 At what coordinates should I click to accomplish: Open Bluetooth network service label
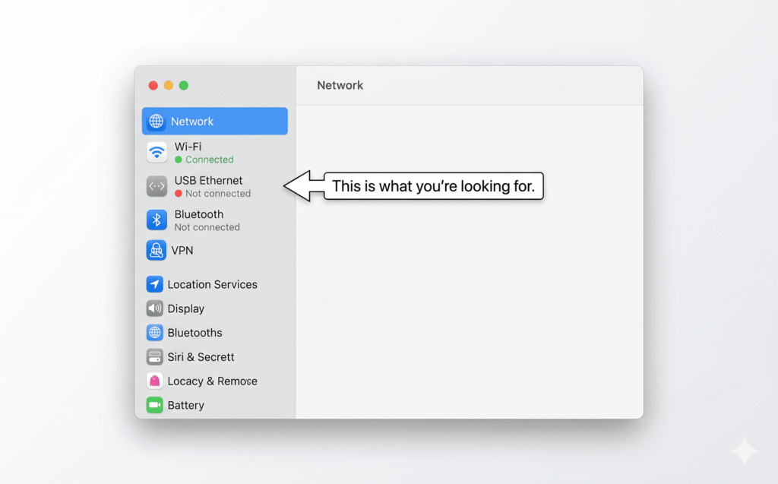click(x=199, y=214)
